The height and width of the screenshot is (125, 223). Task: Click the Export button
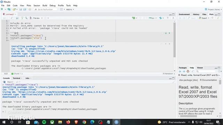point(203,18)
